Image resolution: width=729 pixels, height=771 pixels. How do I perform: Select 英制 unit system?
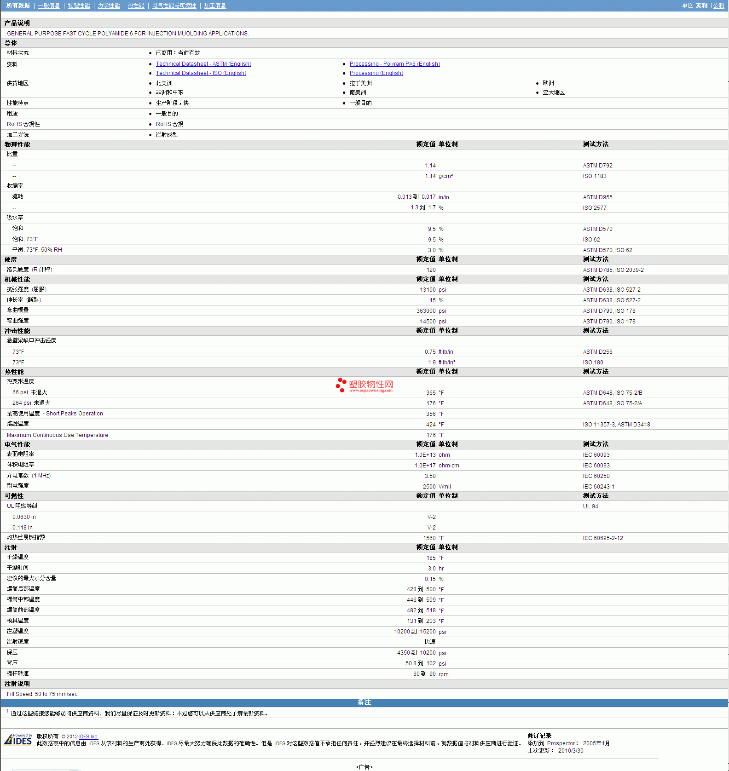tap(701, 6)
